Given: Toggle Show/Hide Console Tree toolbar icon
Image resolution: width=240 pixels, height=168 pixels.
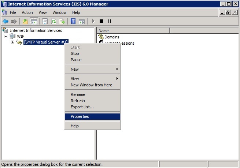Looking at the screenshot, I should (x=34, y=21).
